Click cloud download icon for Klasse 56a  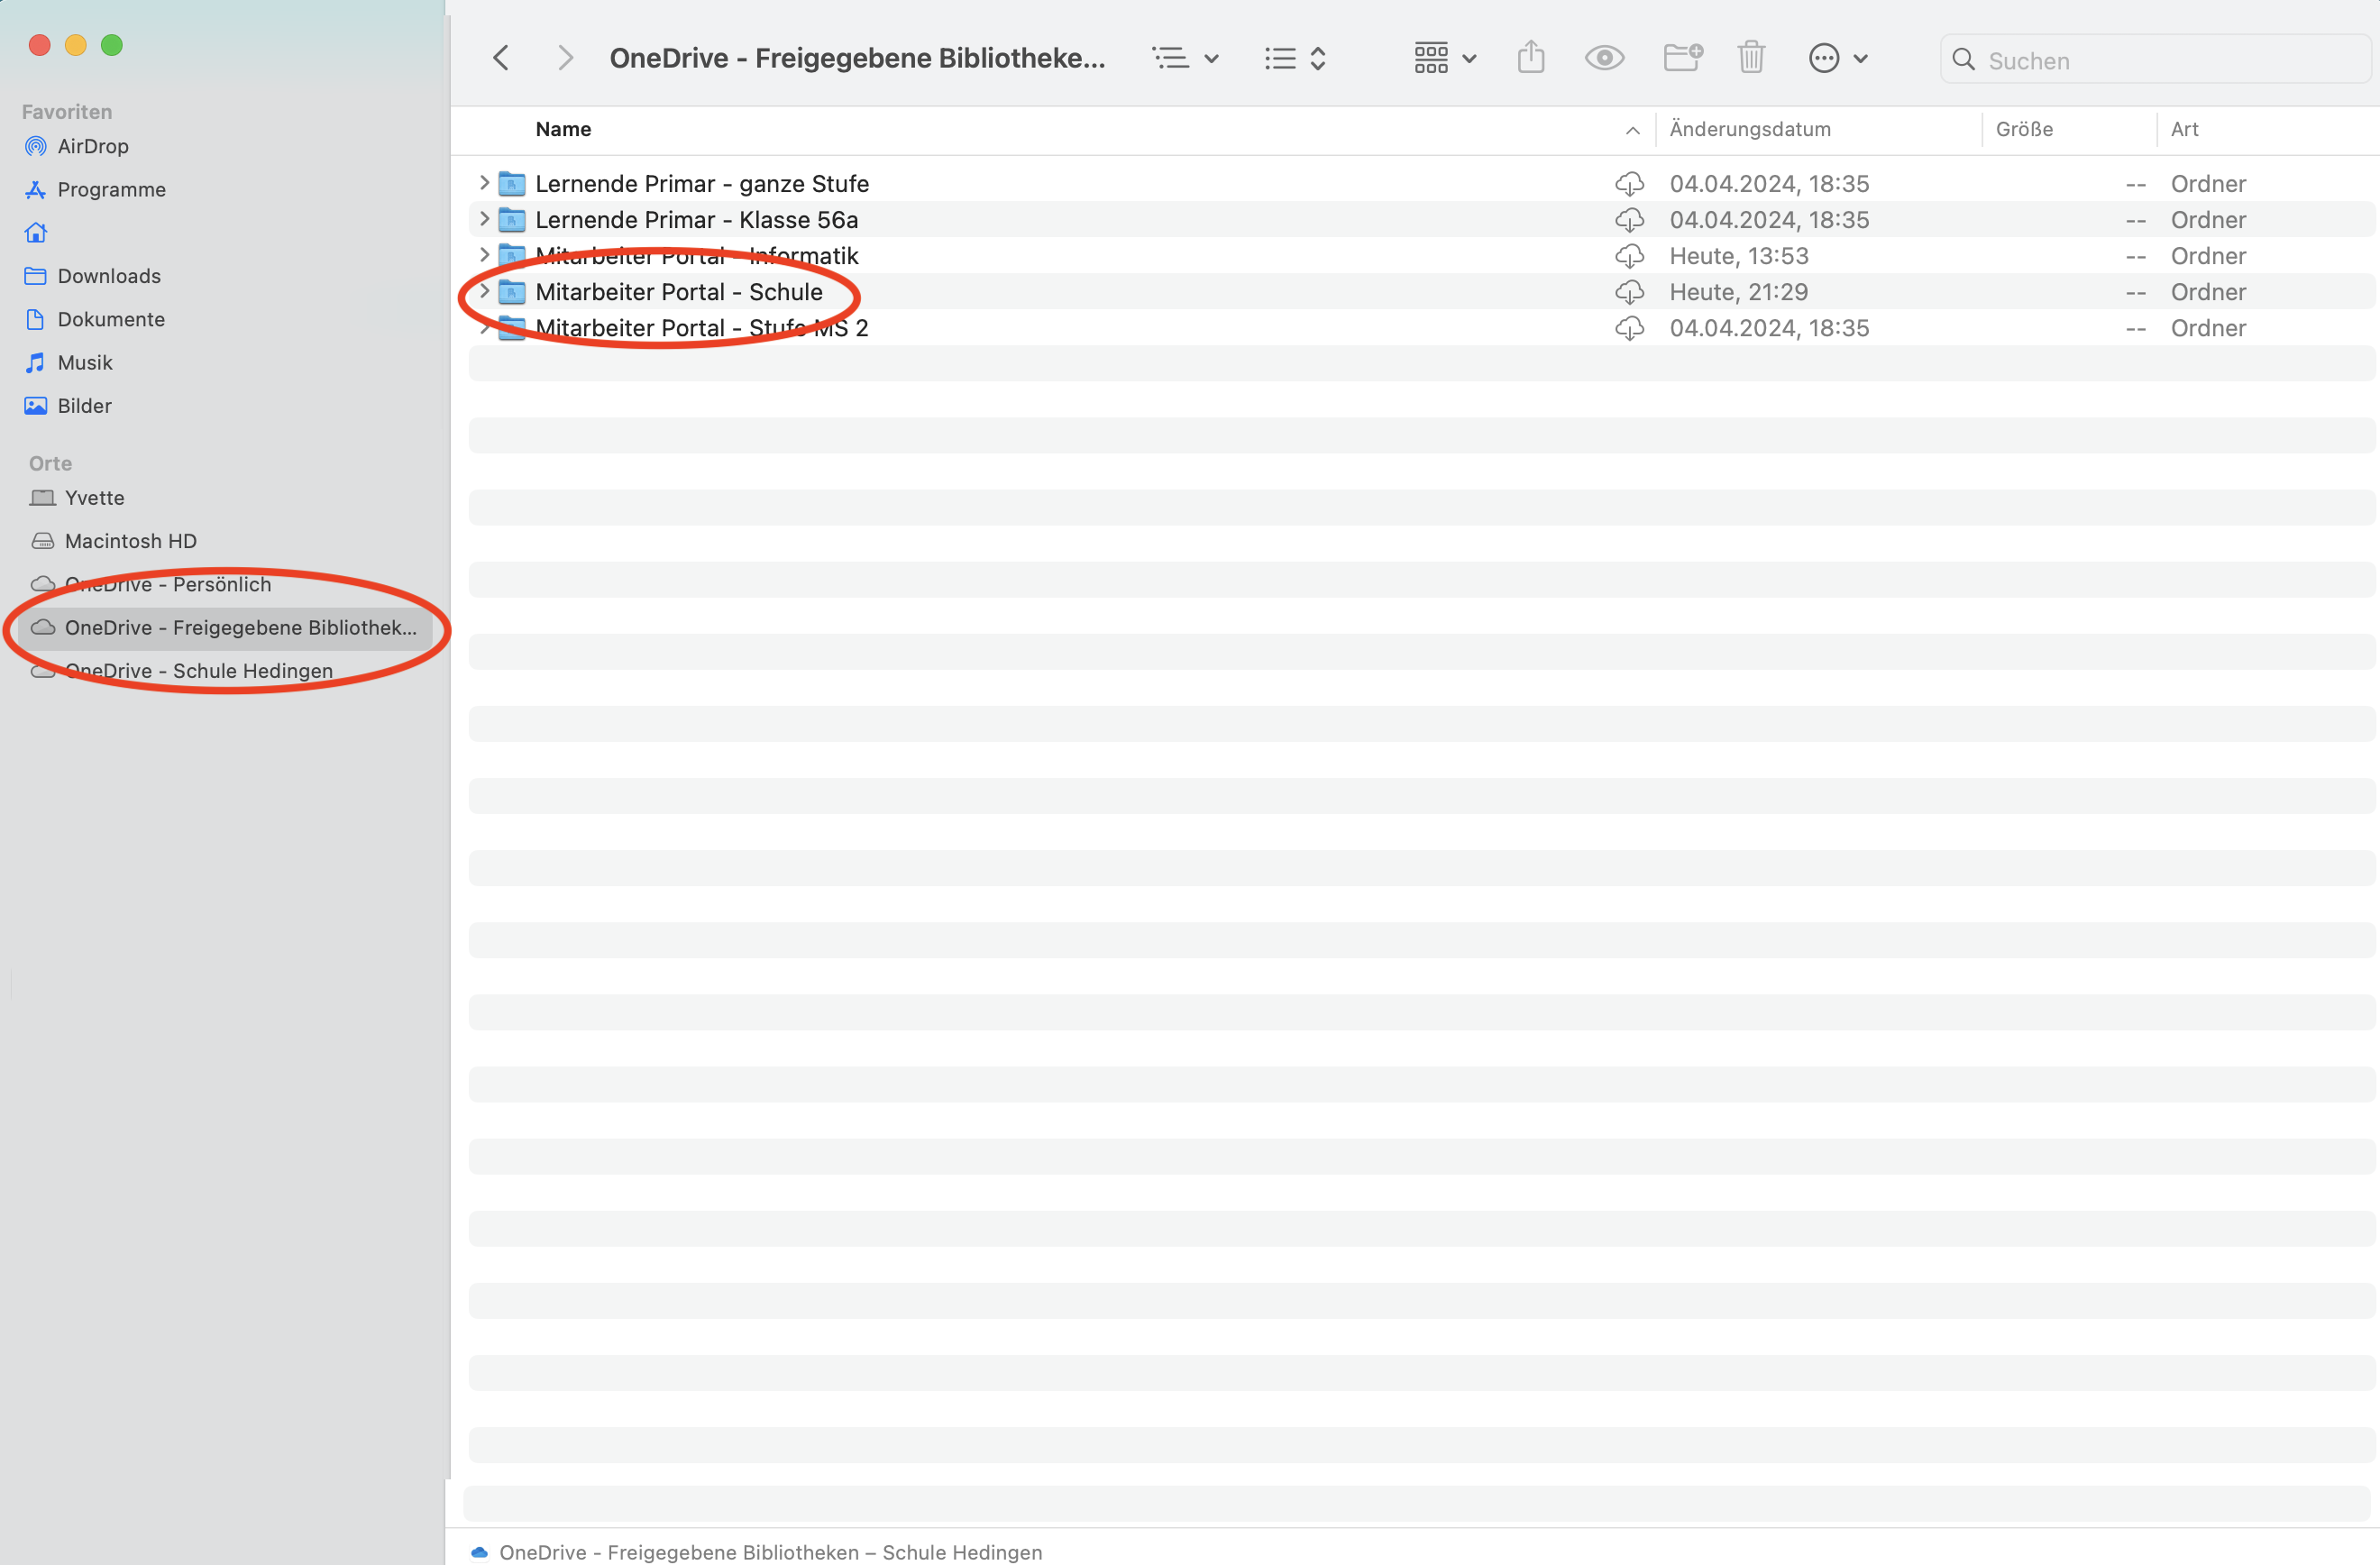pyautogui.click(x=1629, y=220)
